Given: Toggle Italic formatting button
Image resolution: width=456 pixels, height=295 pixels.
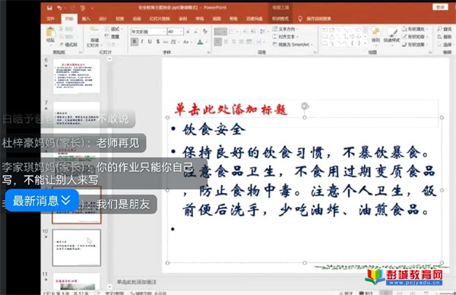Looking at the screenshot, I should (x=142, y=42).
